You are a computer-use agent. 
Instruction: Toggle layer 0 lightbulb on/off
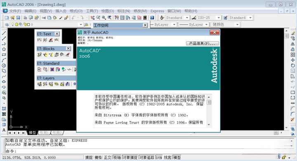click(x=13, y=25)
